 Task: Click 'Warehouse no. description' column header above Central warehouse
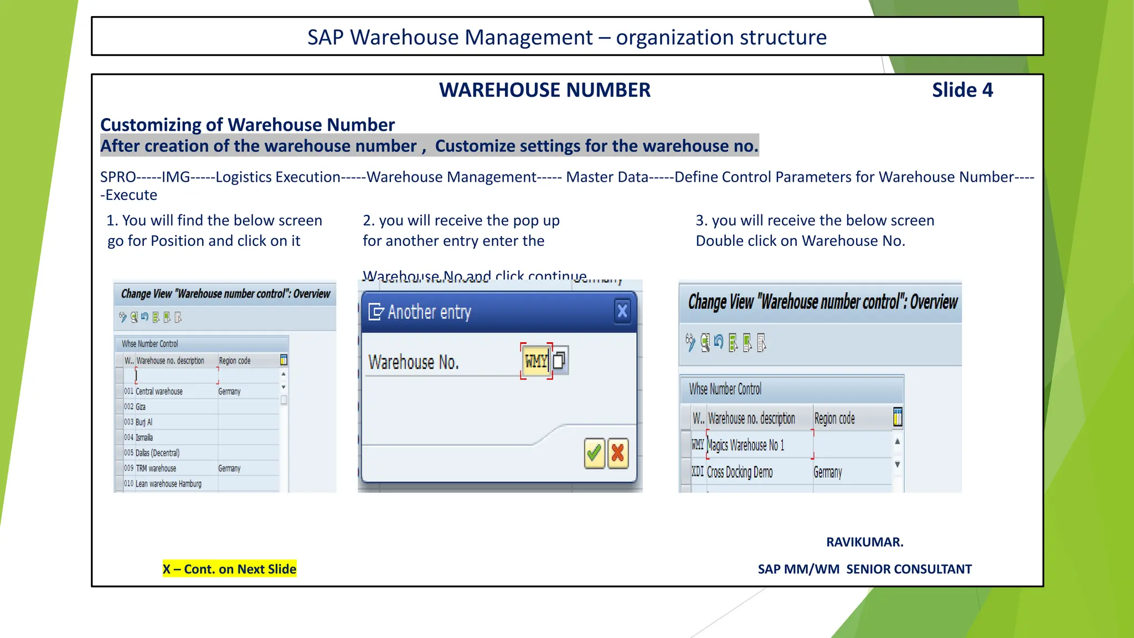coord(177,361)
